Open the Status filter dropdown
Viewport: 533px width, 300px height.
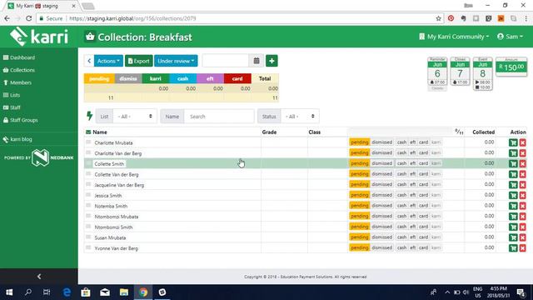(x=300, y=117)
